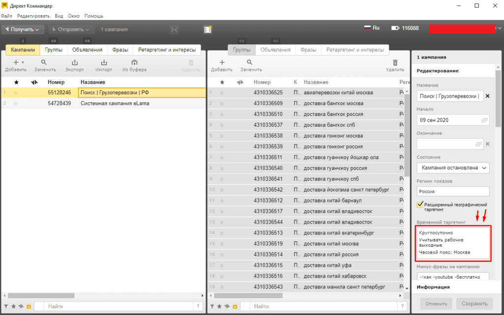504x315 pixels.
Task: Click Найти search field in groups panel
Action: (324, 306)
